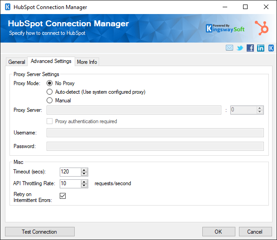Image resolution: width=277 pixels, height=240 pixels.
Task: Click the KingswaySoft logo in banner
Action: (x=225, y=29)
